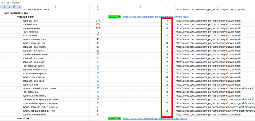Select the 'кованый нож' keyword cell with volume 170
This screenshot has height=121, width=255.
[x=56, y=24]
